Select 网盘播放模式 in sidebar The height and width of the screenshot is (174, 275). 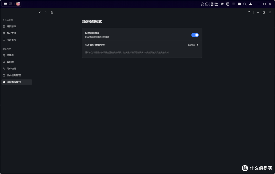click(17, 82)
